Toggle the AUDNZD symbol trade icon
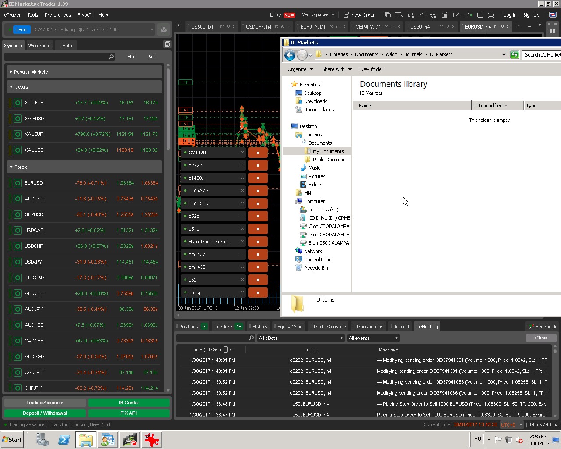 coord(18,325)
